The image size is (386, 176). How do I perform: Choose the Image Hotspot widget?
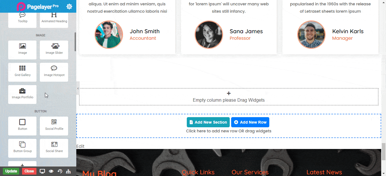(54, 72)
